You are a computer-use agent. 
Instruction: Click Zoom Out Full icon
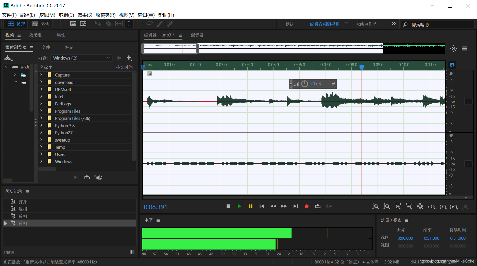(420, 207)
